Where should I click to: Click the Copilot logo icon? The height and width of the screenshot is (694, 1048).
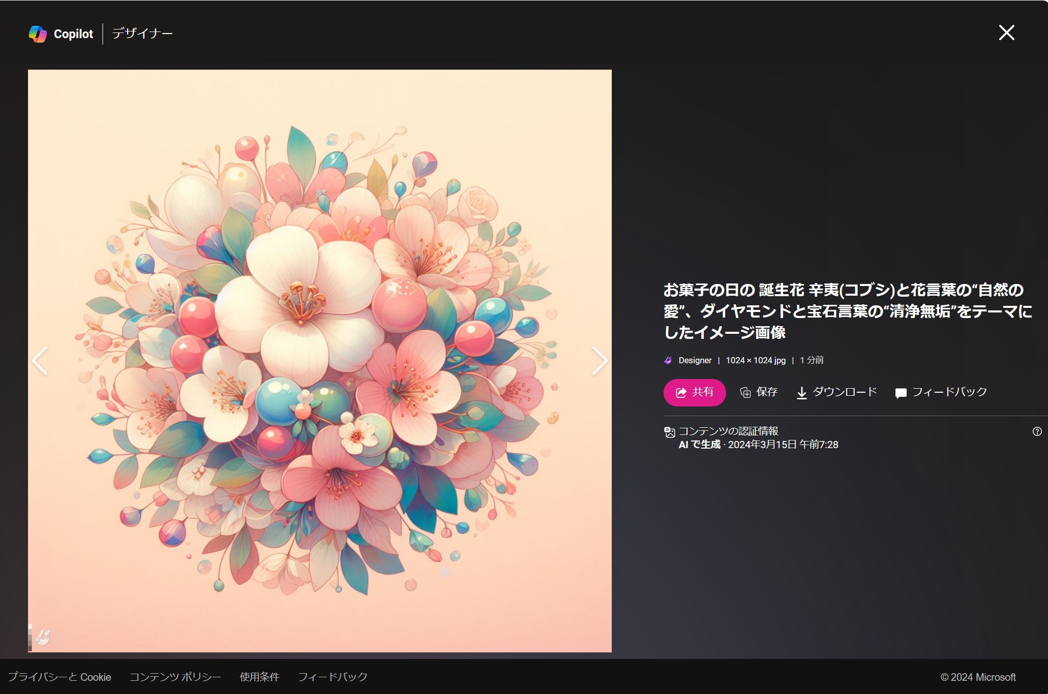(38, 34)
